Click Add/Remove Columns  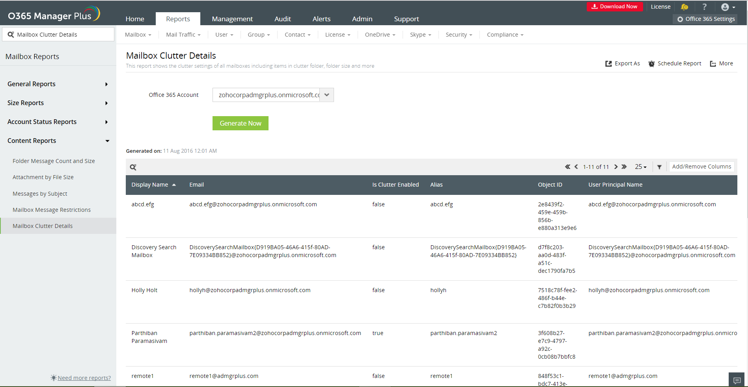pyautogui.click(x=701, y=167)
